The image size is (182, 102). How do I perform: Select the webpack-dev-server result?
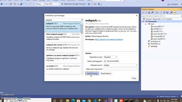pos(63,47)
